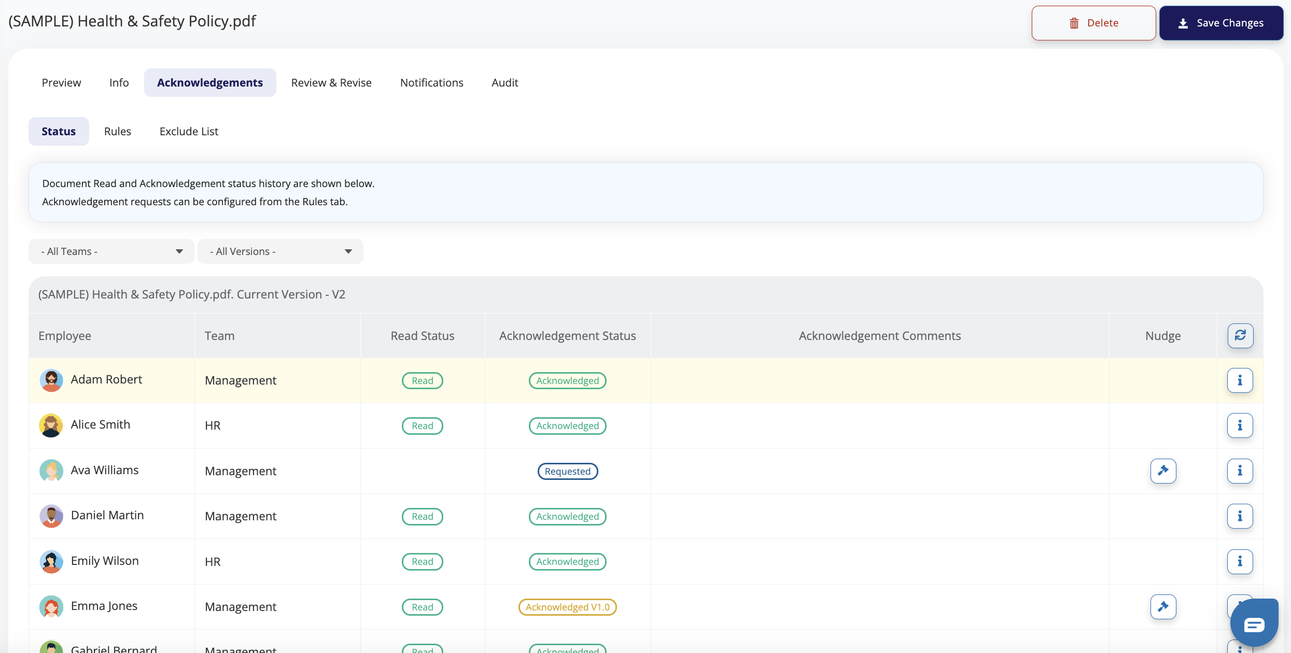This screenshot has width=1291, height=653.
Task: Nudge Emma Jones with the pin icon
Action: coord(1163,606)
